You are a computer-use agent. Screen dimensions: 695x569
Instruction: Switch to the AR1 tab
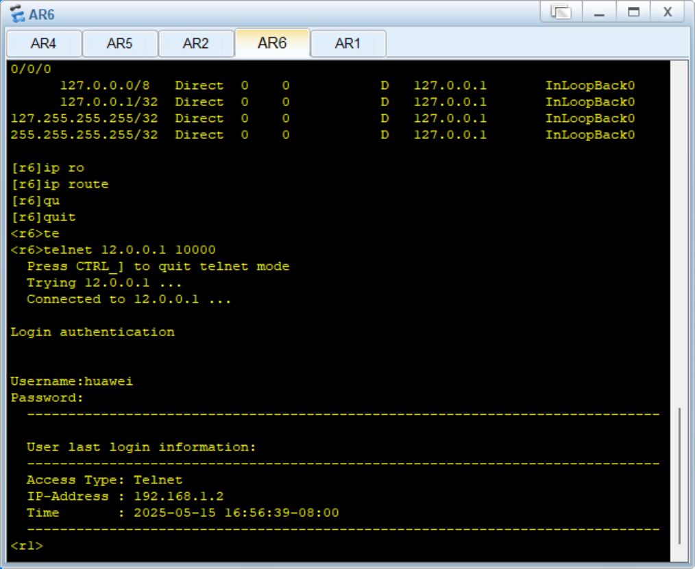(348, 43)
